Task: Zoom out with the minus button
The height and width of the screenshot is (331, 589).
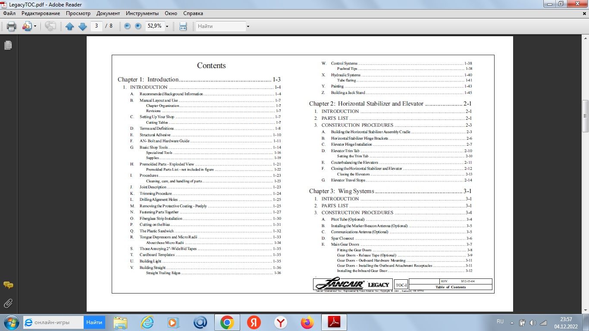Action: tap(127, 26)
